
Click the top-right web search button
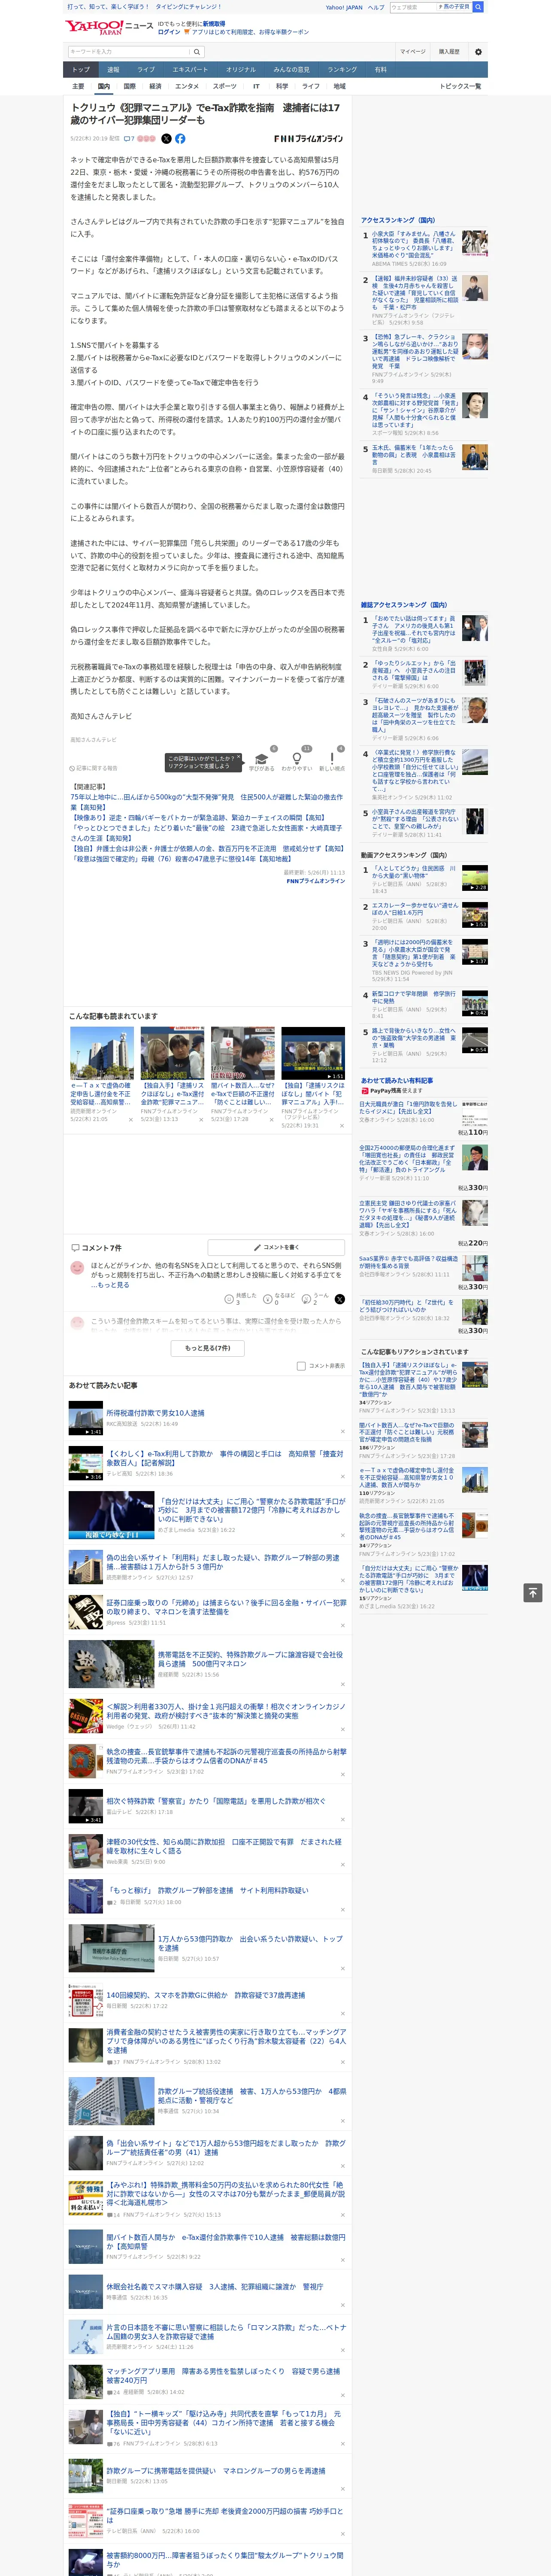pos(478,7)
